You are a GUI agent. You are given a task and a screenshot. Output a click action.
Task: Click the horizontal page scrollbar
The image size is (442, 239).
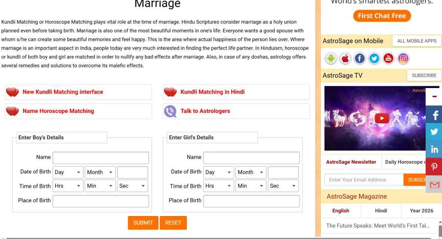pyautogui.click(x=219, y=238)
